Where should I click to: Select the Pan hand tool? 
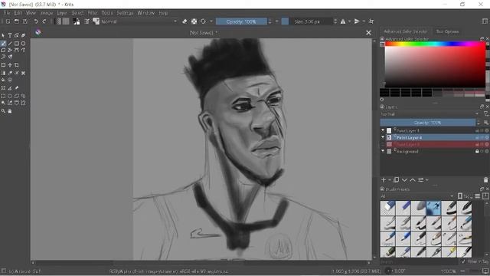tap(10, 110)
